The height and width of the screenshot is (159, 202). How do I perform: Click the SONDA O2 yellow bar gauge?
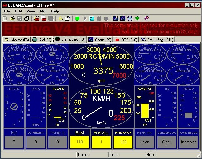pos(145,107)
